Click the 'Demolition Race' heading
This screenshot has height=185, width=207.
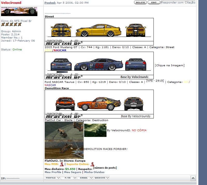(x=57, y=88)
